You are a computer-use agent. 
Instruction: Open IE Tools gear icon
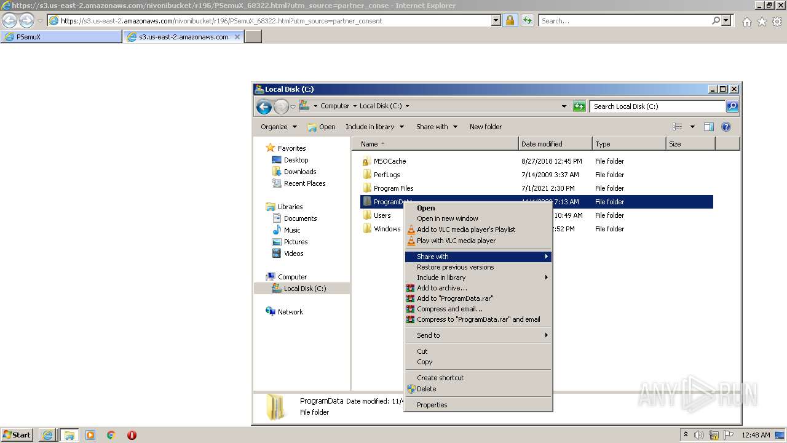(777, 22)
